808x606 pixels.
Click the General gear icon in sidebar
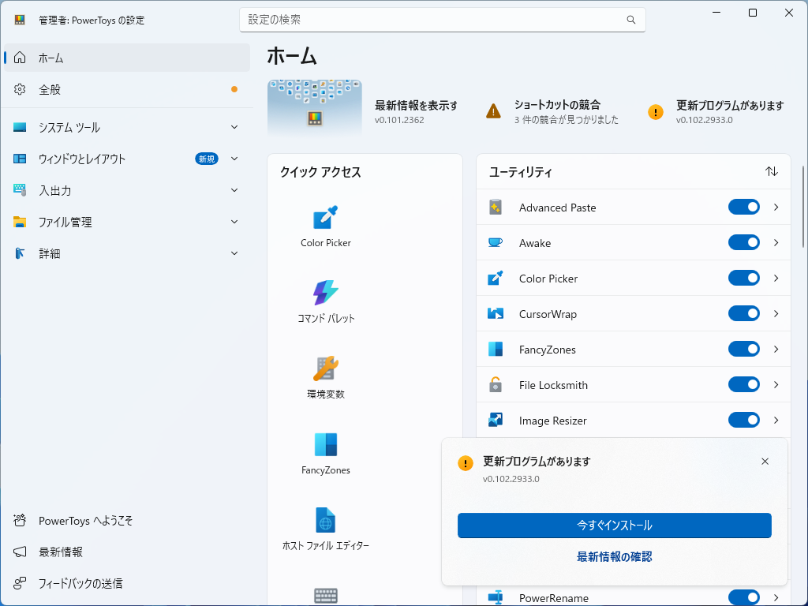point(20,89)
